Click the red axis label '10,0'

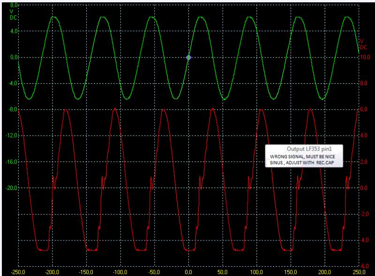[x=365, y=57]
